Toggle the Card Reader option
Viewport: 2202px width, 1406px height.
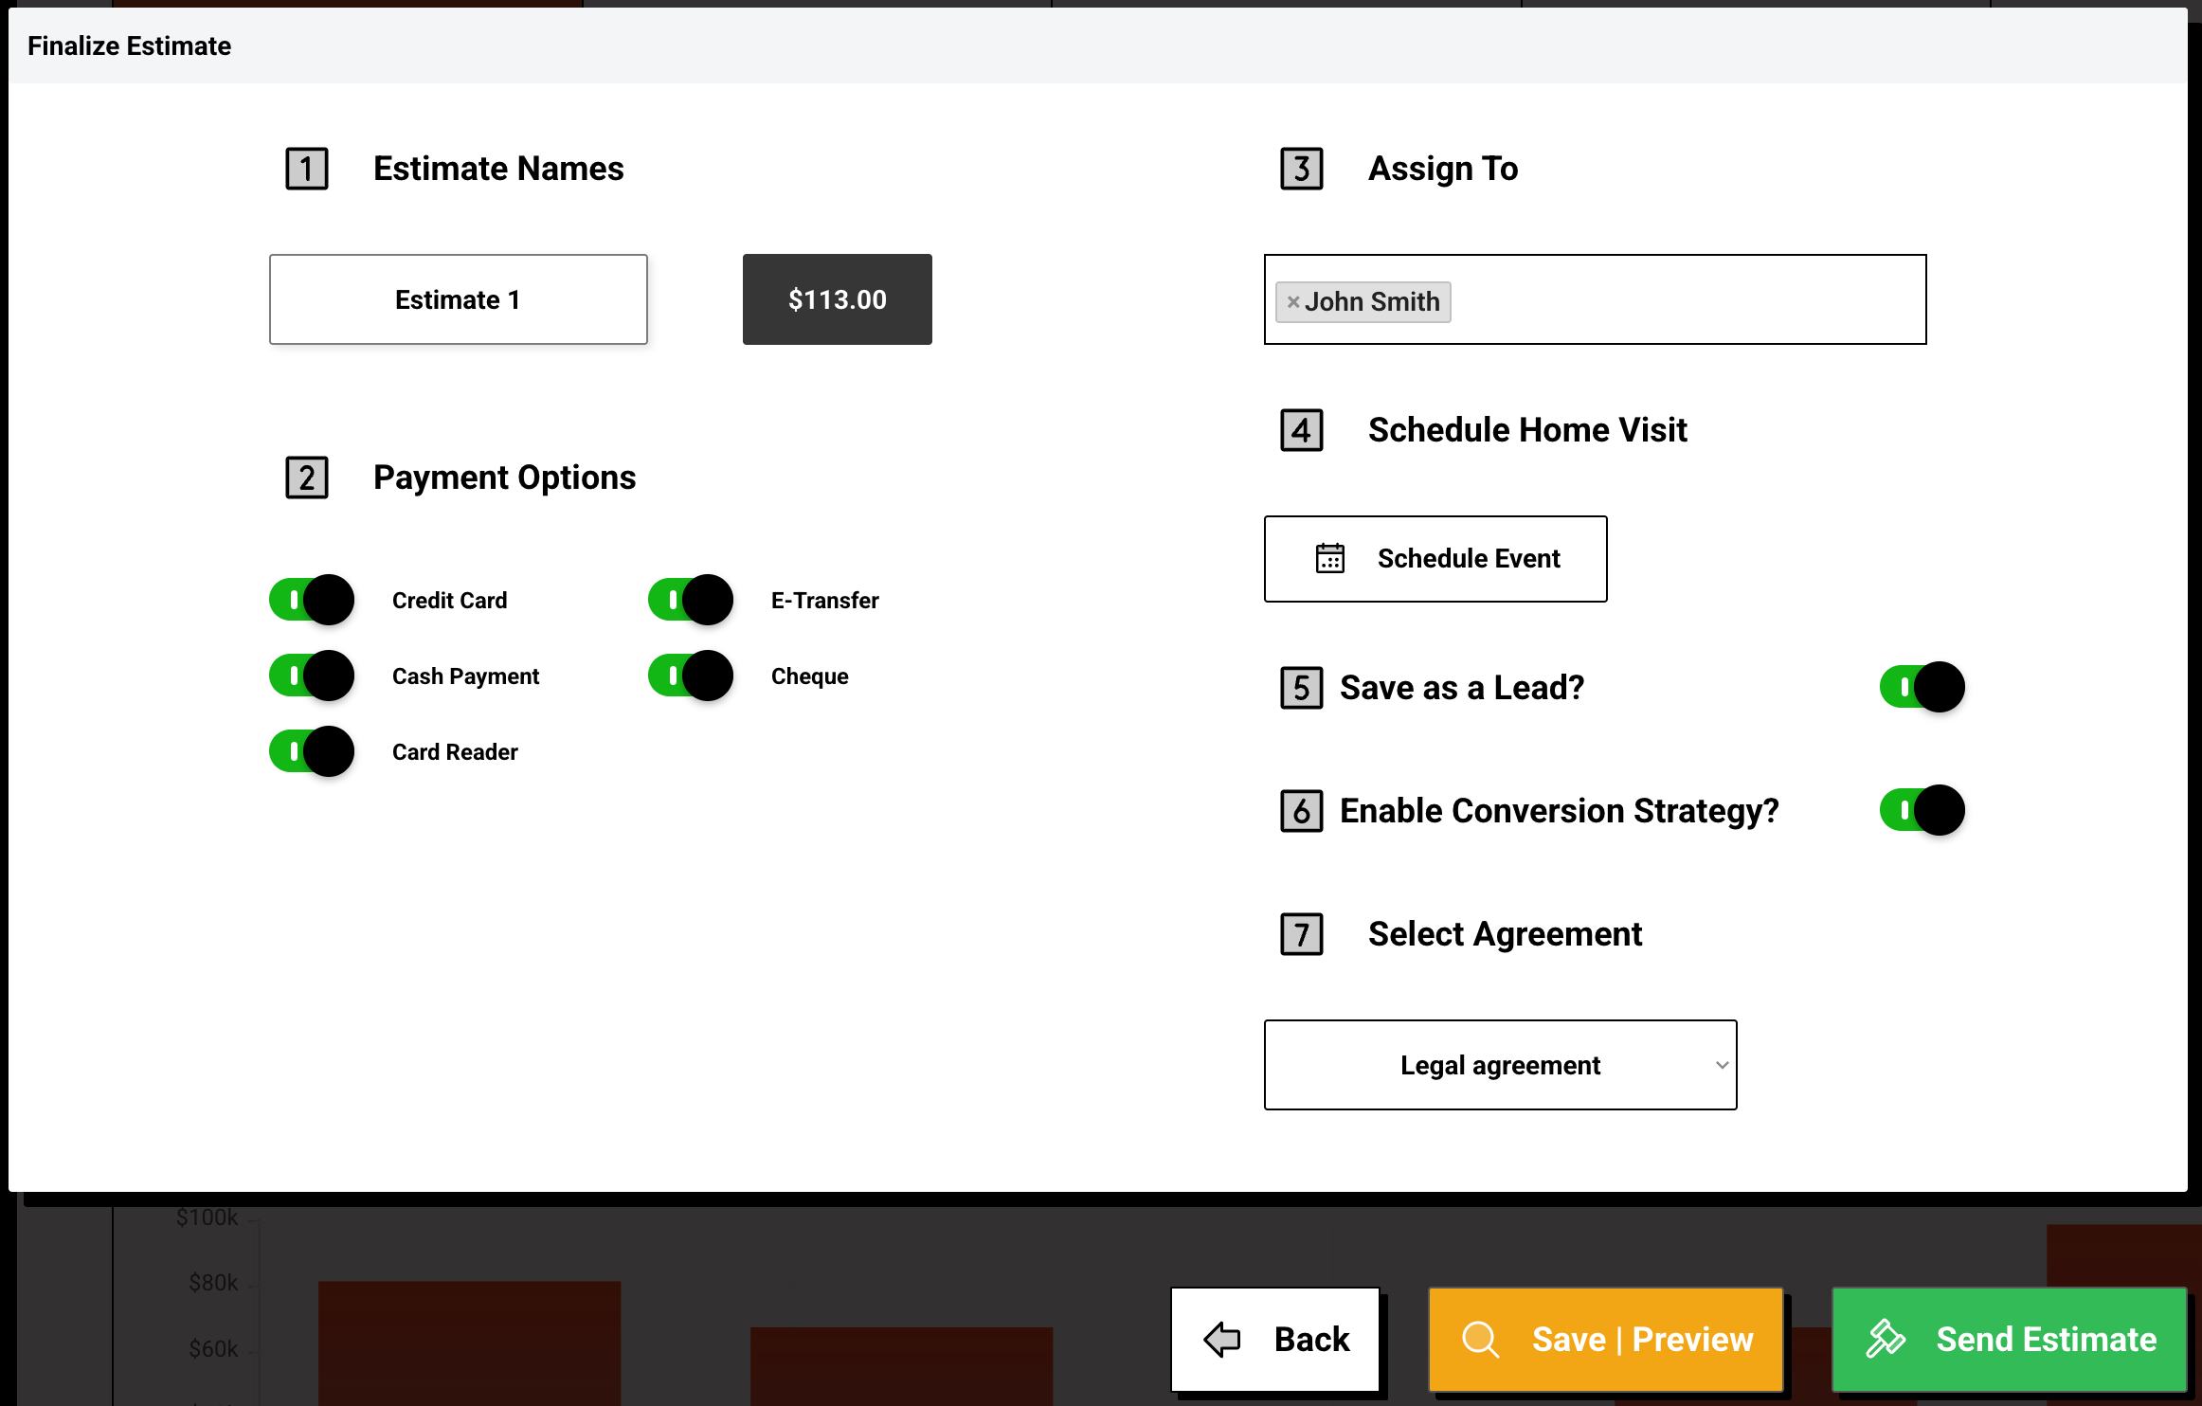(312, 751)
